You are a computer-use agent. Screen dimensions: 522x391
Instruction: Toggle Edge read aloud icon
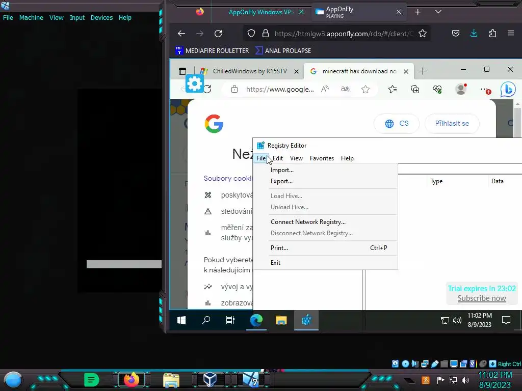(325, 89)
